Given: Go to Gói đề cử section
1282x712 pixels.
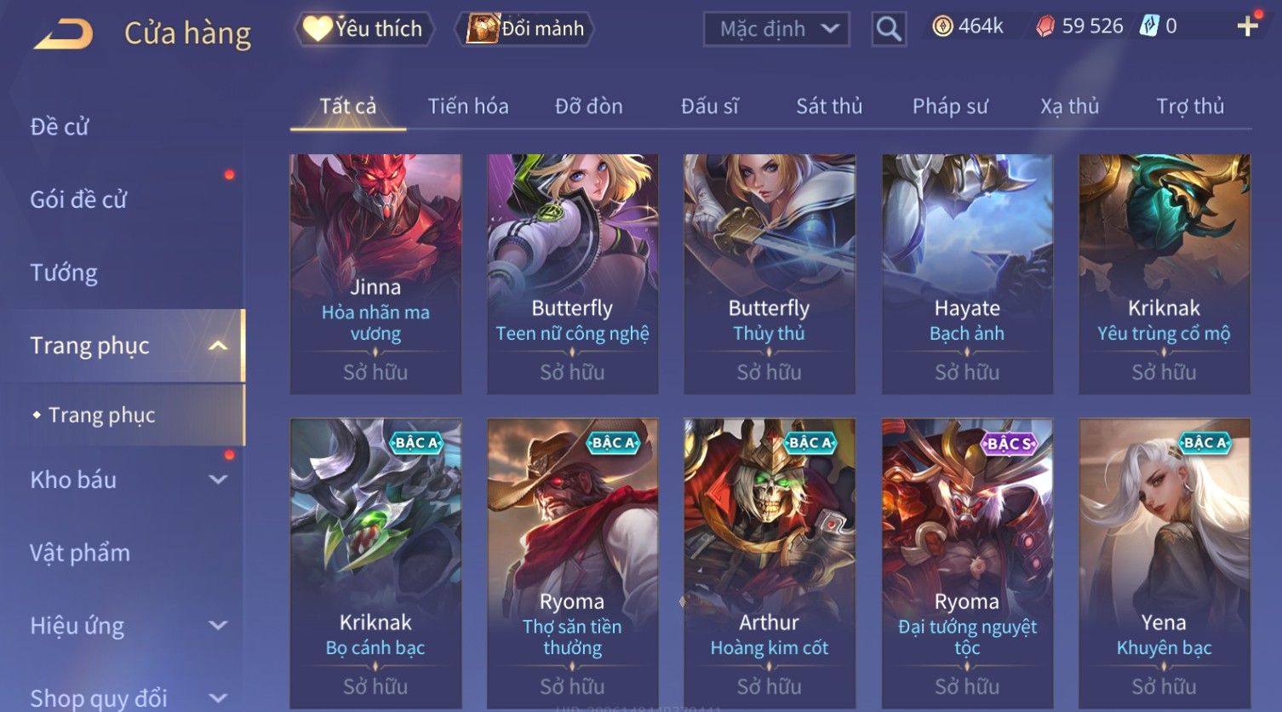Looking at the screenshot, I should point(78,199).
